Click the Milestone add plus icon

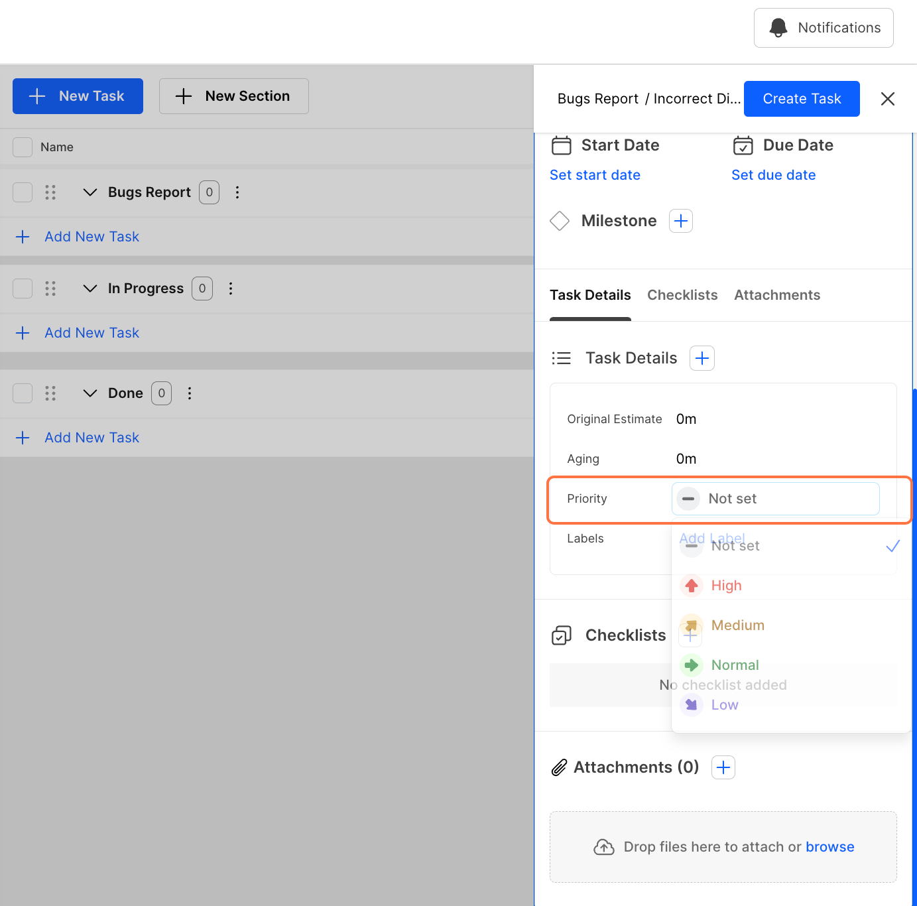(x=681, y=221)
